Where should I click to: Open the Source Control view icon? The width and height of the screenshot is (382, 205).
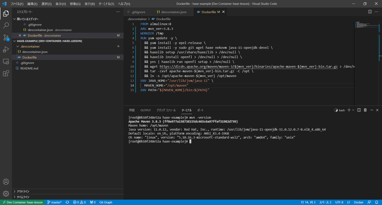click(x=6, y=38)
